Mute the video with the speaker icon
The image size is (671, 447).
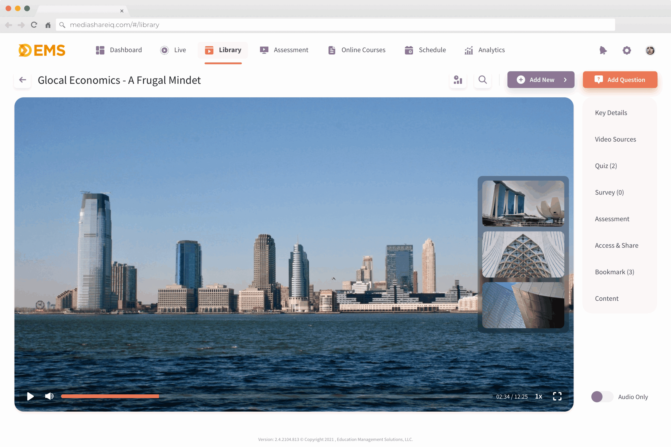pos(49,396)
